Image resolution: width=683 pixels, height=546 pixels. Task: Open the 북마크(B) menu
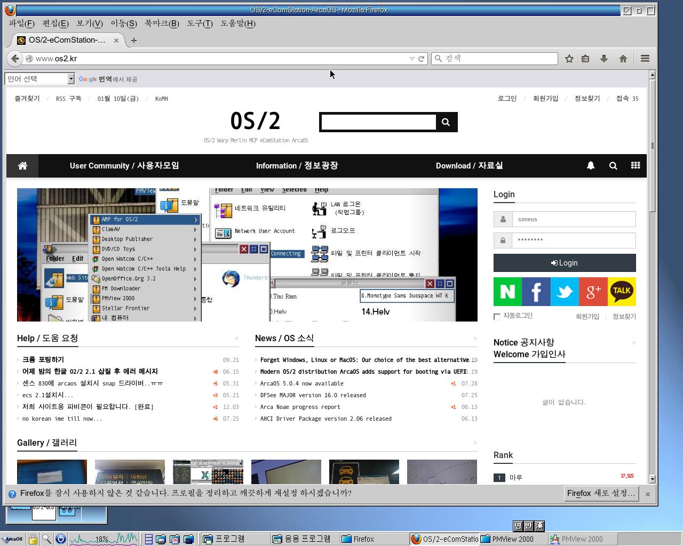[x=162, y=23]
